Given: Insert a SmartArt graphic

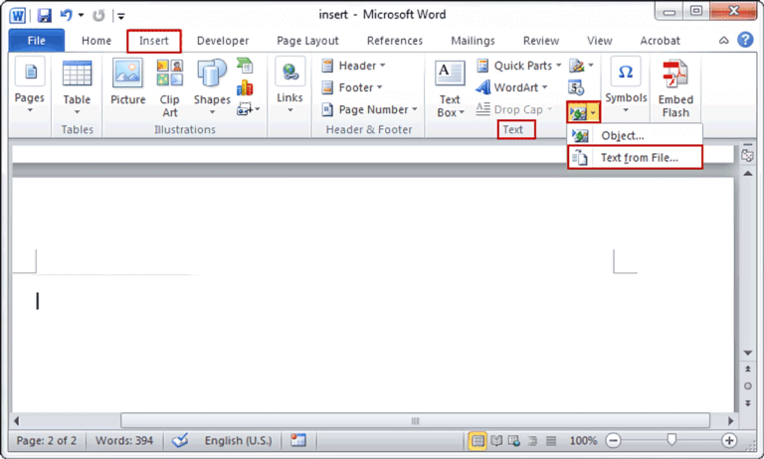Looking at the screenshot, I should pos(245,66).
